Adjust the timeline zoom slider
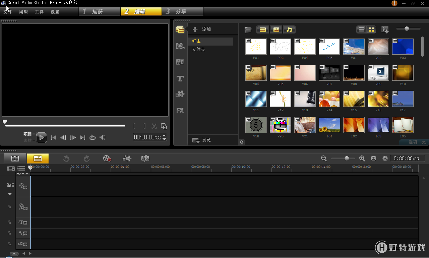 pyautogui.click(x=347, y=158)
